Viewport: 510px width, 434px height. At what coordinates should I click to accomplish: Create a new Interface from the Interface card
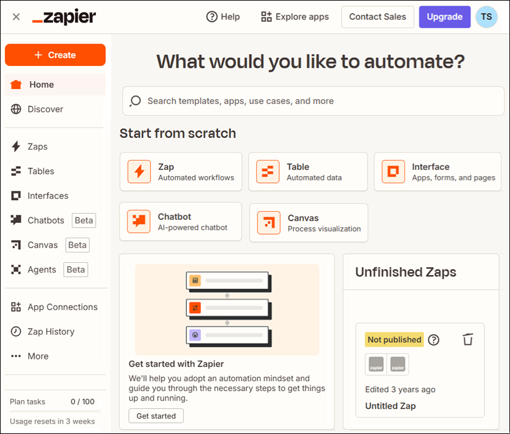click(x=437, y=172)
